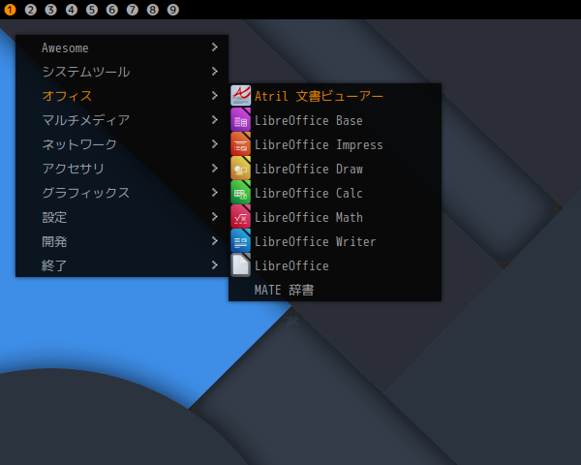Image resolution: width=581 pixels, height=465 pixels.
Task: Open the グラフィックス menu entry
Action: [122, 193]
